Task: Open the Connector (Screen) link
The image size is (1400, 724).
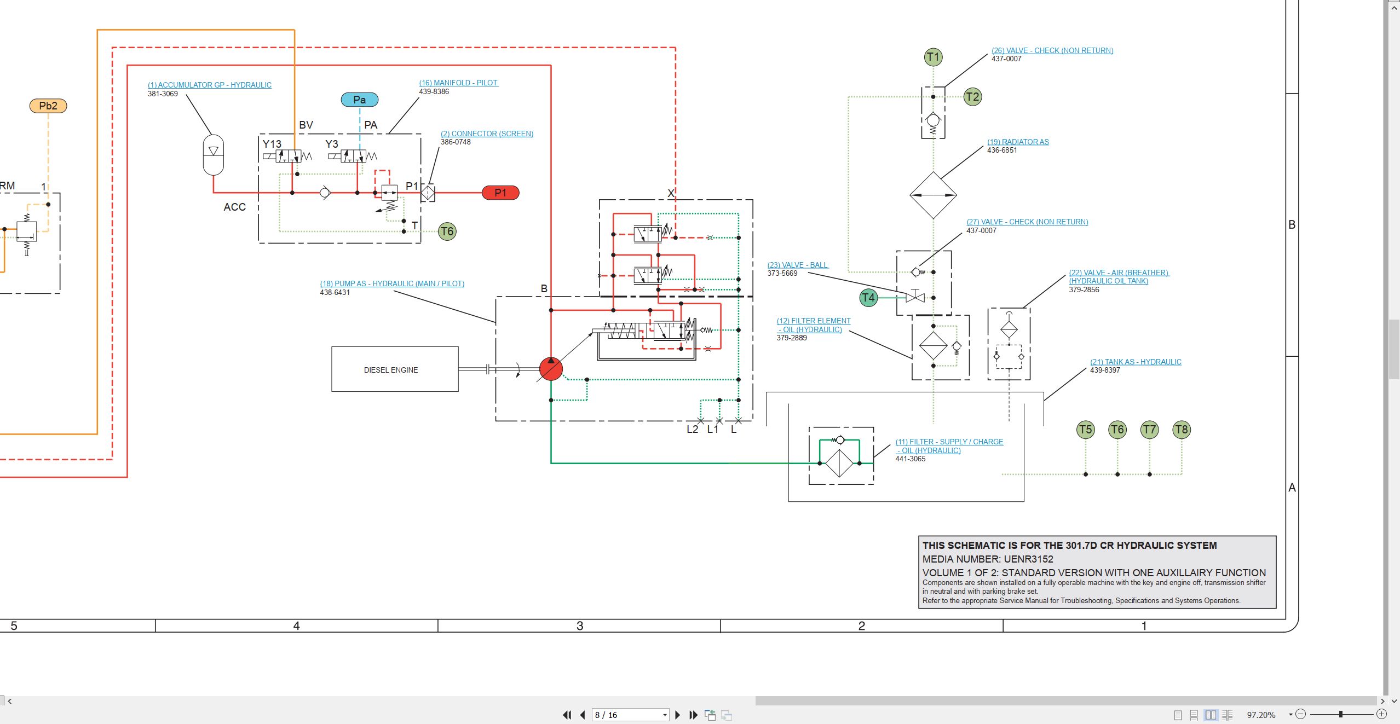Action: [x=487, y=134]
